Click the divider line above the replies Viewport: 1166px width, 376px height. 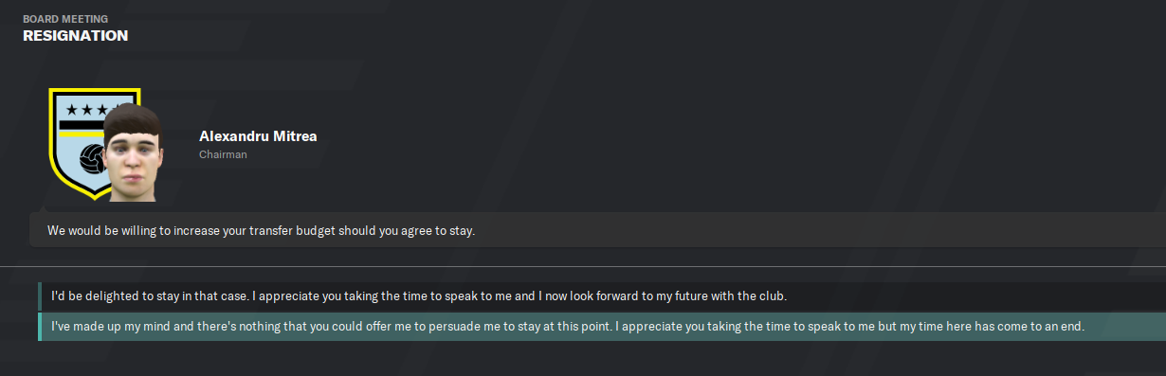click(x=583, y=265)
